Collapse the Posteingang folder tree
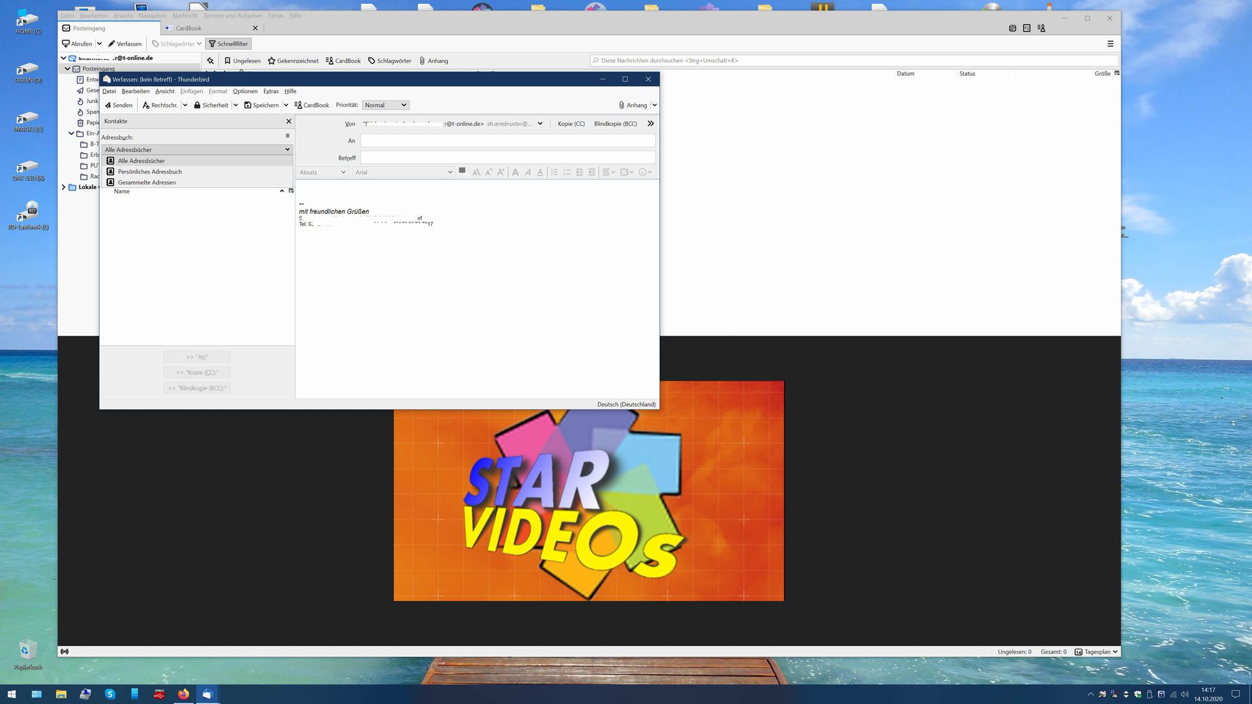Image resolution: width=1252 pixels, height=704 pixels. (67, 68)
